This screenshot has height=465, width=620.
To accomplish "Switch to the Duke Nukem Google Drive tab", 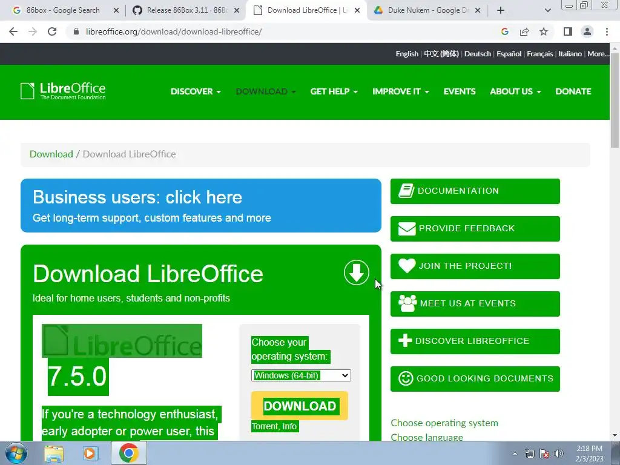I will point(427,10).
